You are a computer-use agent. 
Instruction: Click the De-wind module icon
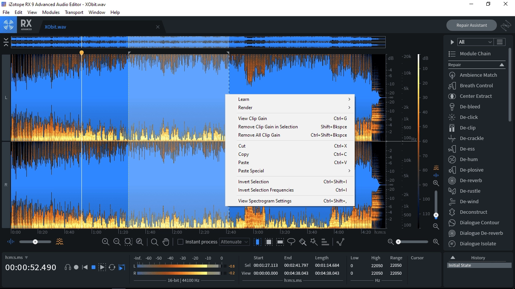[452, 202]
